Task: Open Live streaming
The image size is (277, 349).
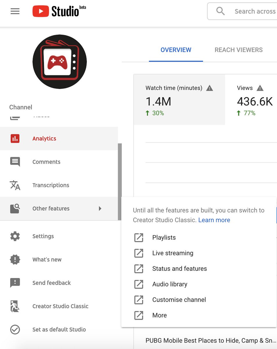Action: [173, 253]
